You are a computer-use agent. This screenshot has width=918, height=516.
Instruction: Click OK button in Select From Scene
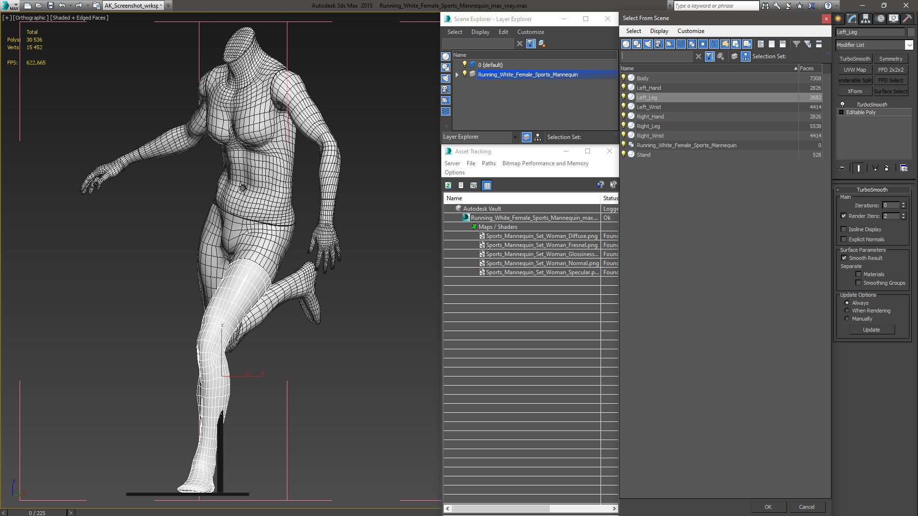tap(768, 507)
